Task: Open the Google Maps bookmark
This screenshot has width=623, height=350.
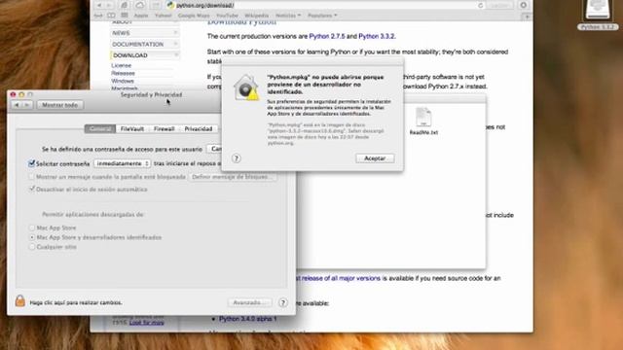Action: (194, 16)
